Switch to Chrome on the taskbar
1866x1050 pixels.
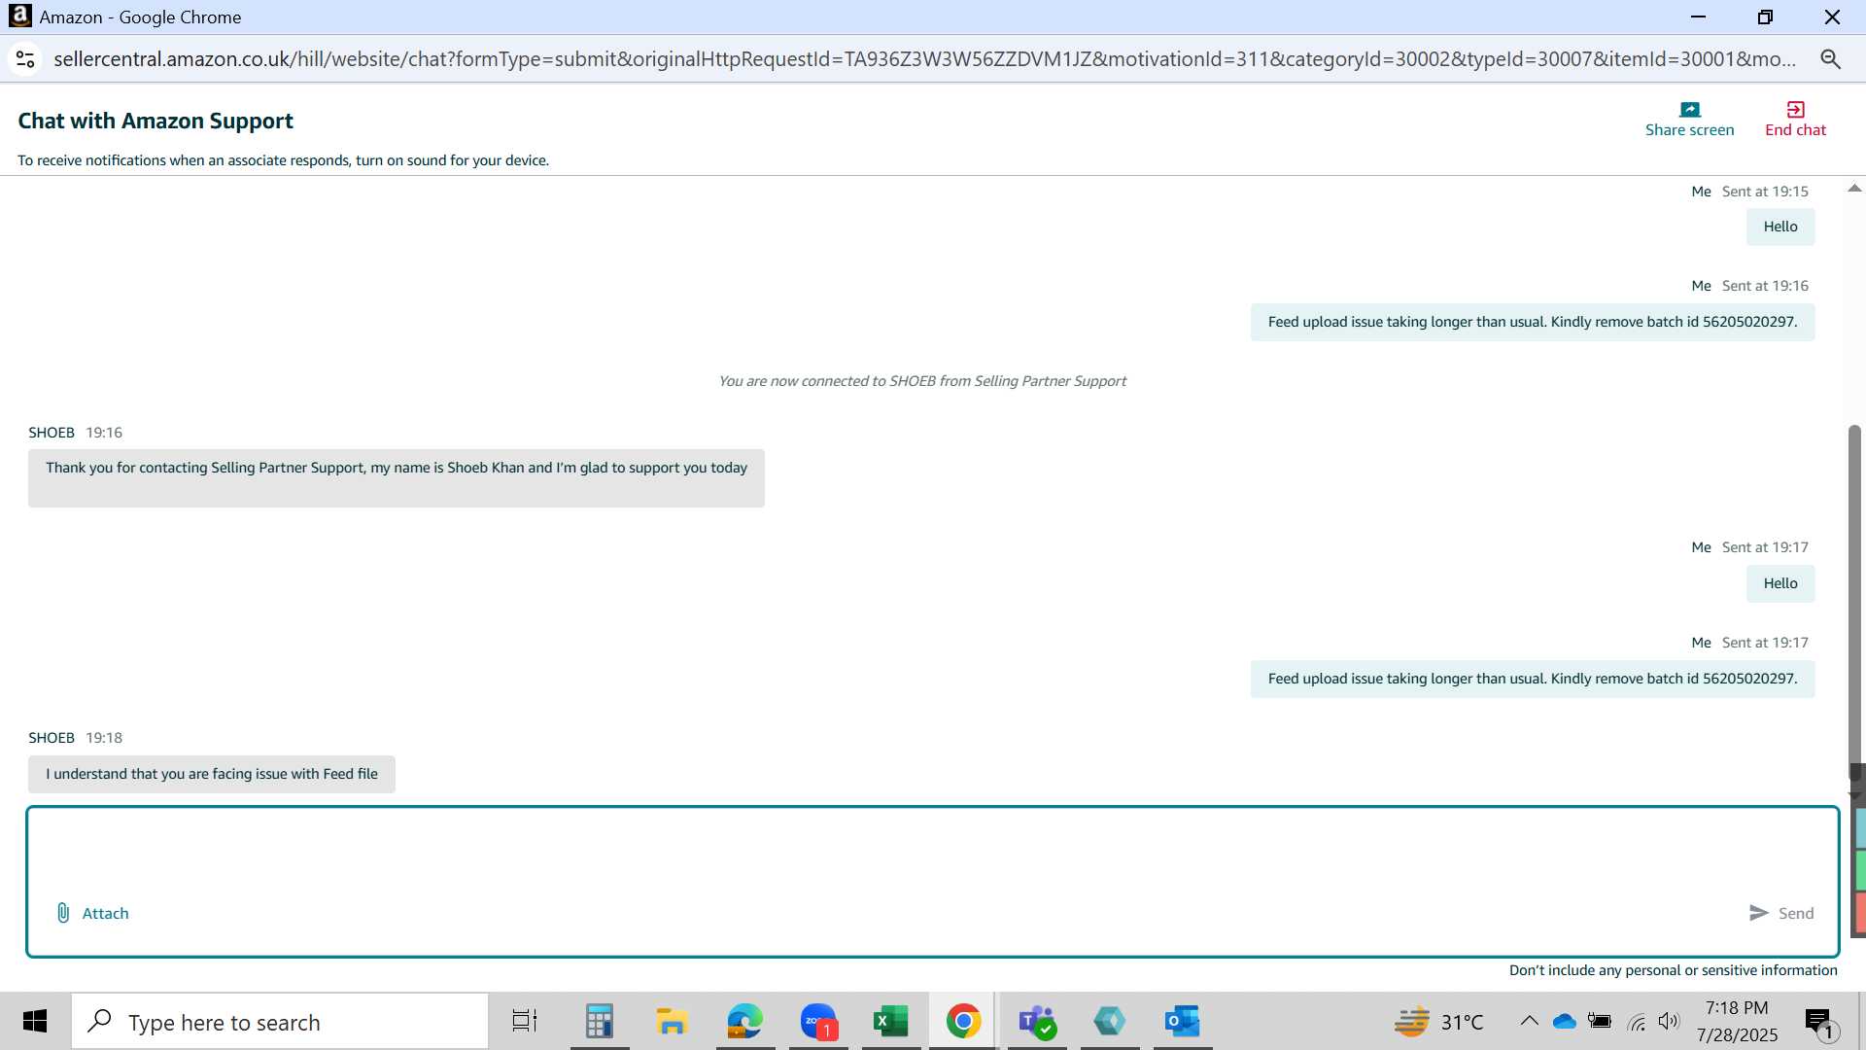tap(963, 1021)
